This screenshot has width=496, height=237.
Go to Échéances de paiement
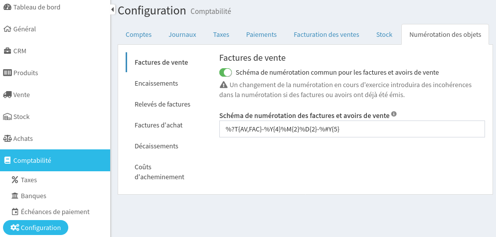coord(55,212)
